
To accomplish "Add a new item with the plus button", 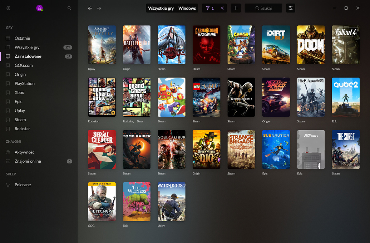I will 236,8.
